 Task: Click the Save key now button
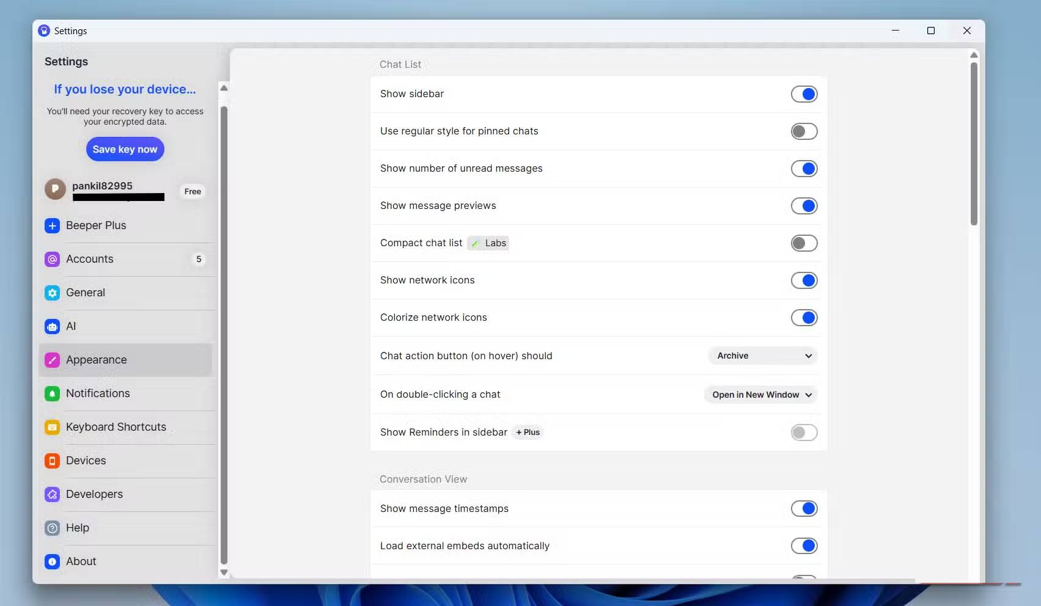(x=125, y=149)
